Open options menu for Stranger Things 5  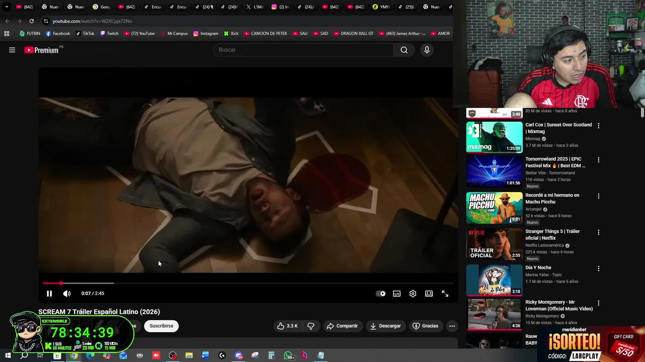tap(599, 232)
